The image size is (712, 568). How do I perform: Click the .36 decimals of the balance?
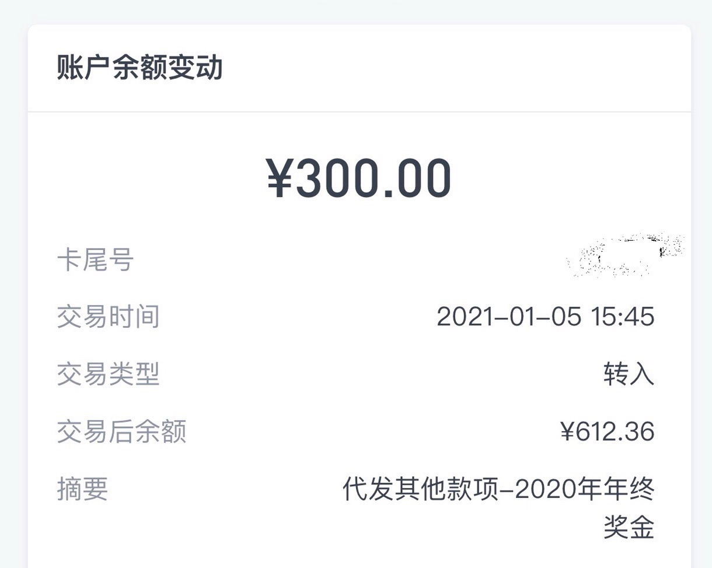(634, 431)
